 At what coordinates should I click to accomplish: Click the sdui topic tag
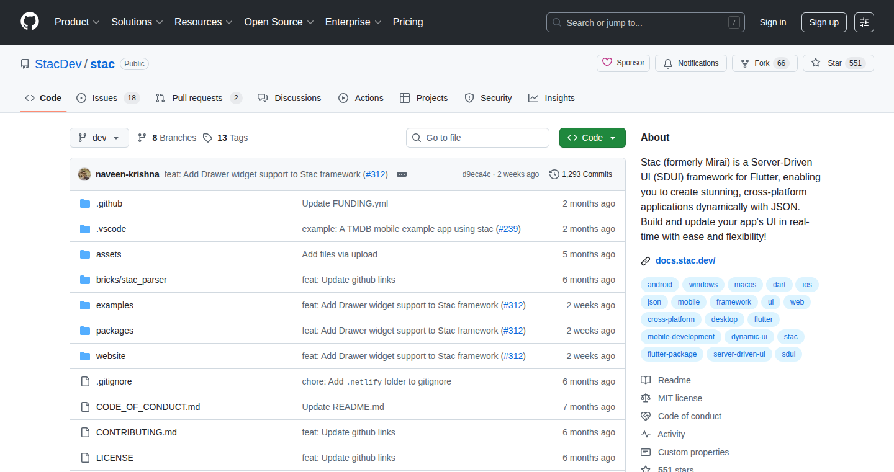click(788, 354)
